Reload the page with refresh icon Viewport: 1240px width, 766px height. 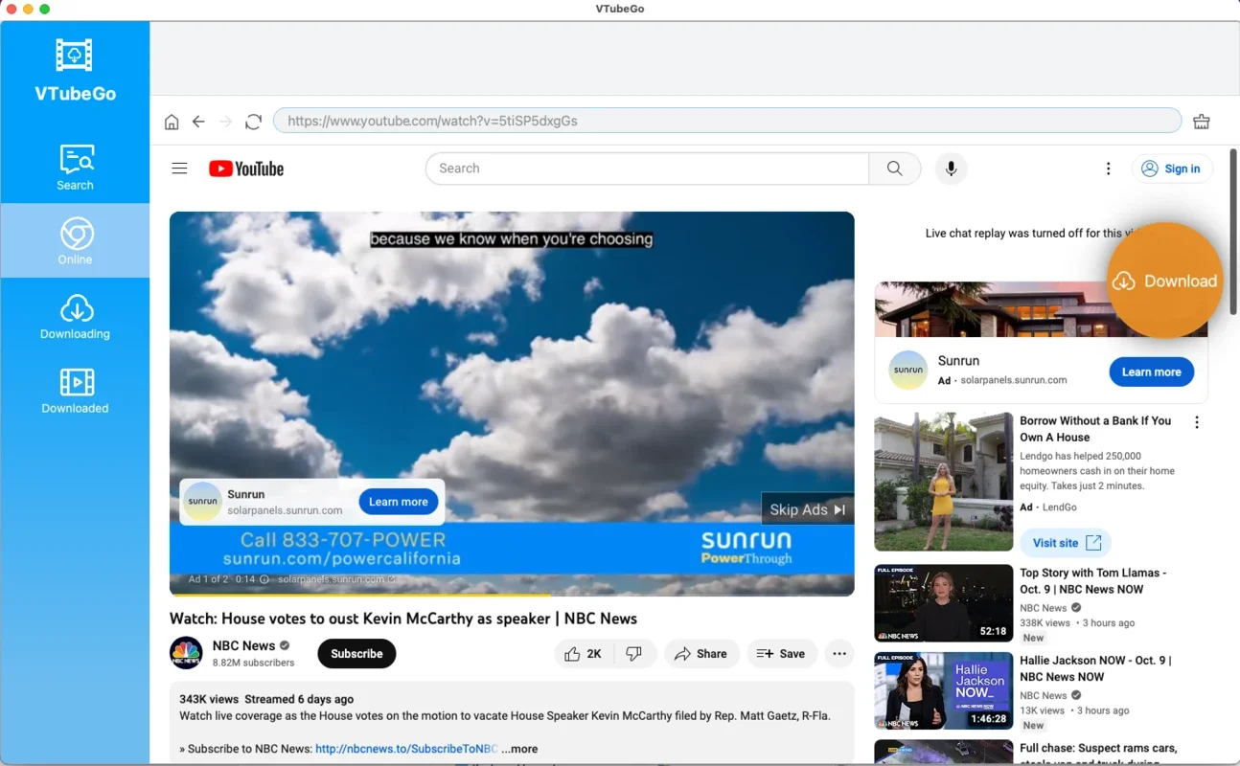click(x=253, y=122)
